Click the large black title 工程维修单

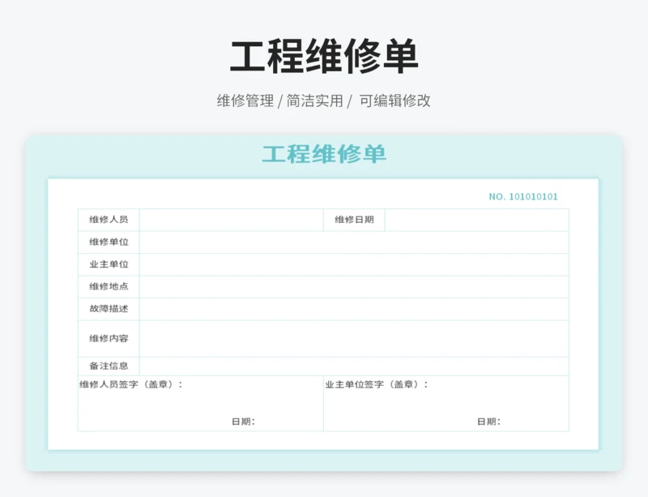pyautogui.click(x=324, y=56)
